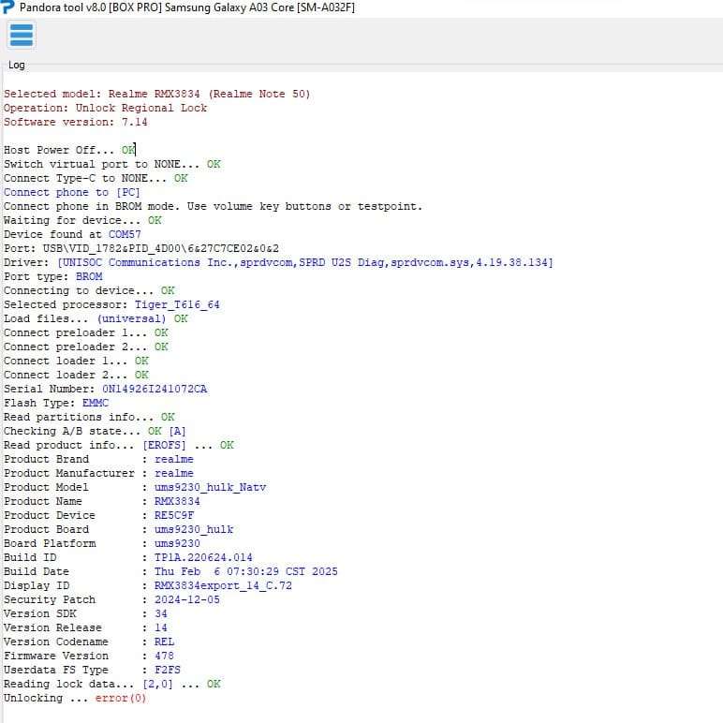This screenshot has width=723, height=723.
Task: Click the 'COM57' port value
Action: tap(125, 235)
